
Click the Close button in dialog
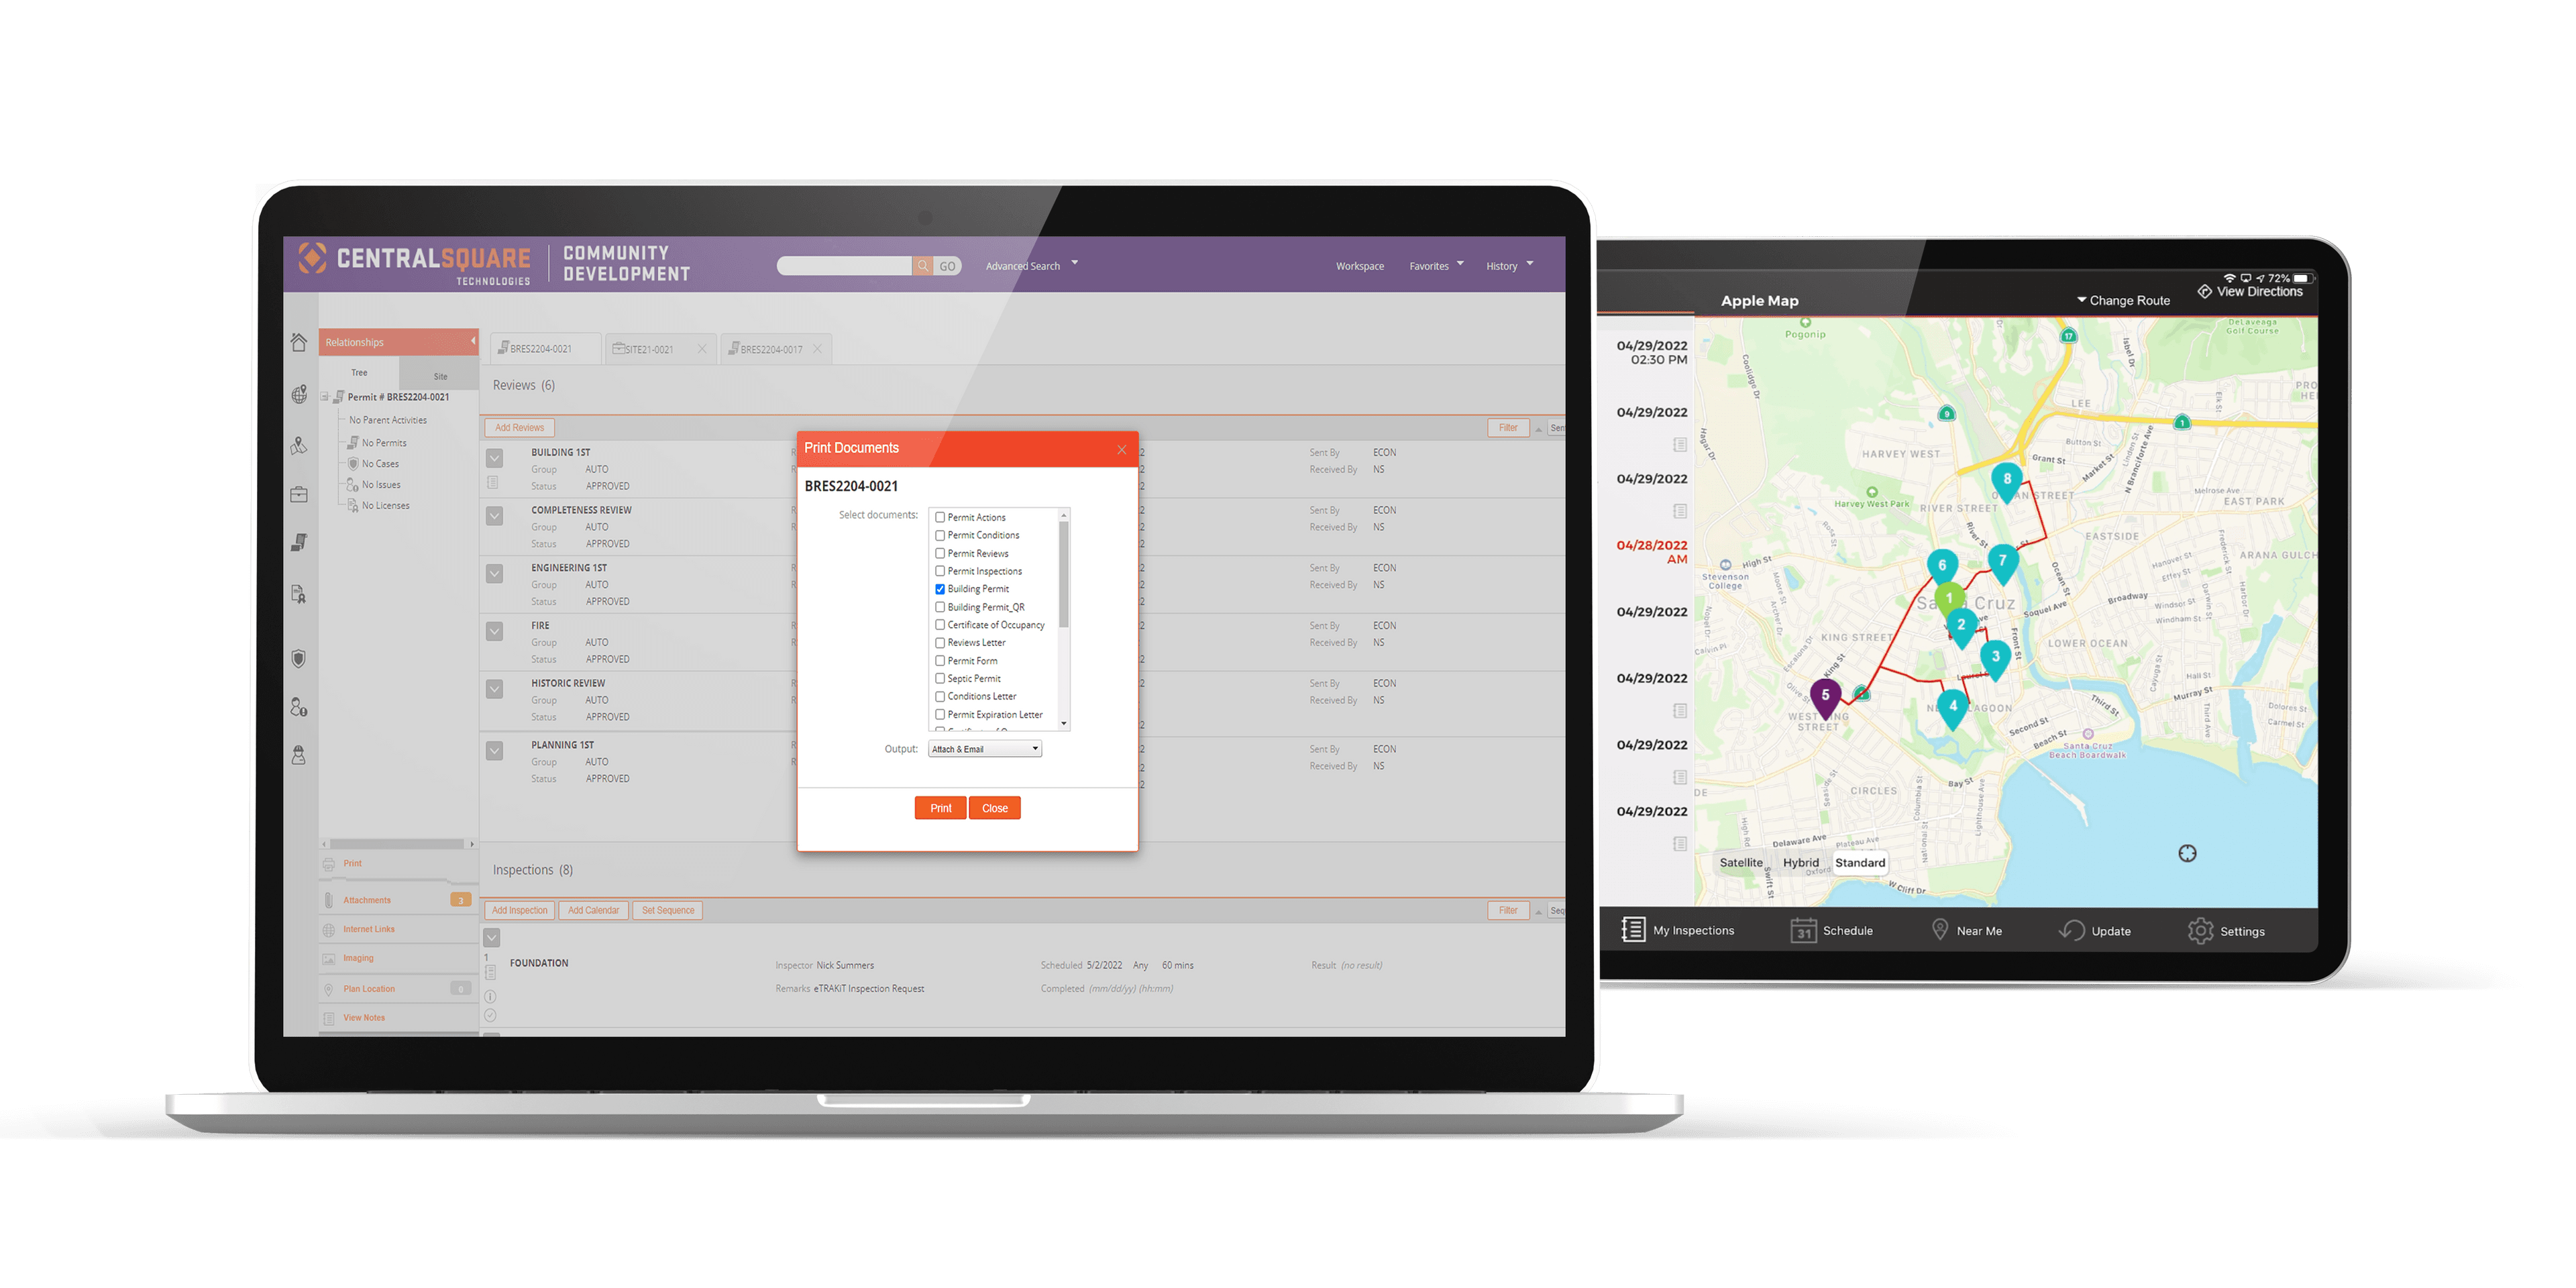(994, 806)
